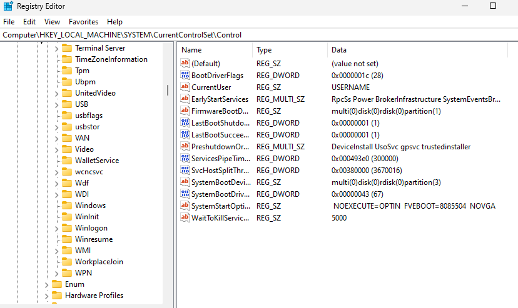Expand the Enum key
The width and height of the screenshot is (518, 308).
46,285
